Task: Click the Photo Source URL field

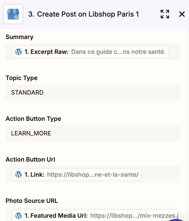Action: 93,214
